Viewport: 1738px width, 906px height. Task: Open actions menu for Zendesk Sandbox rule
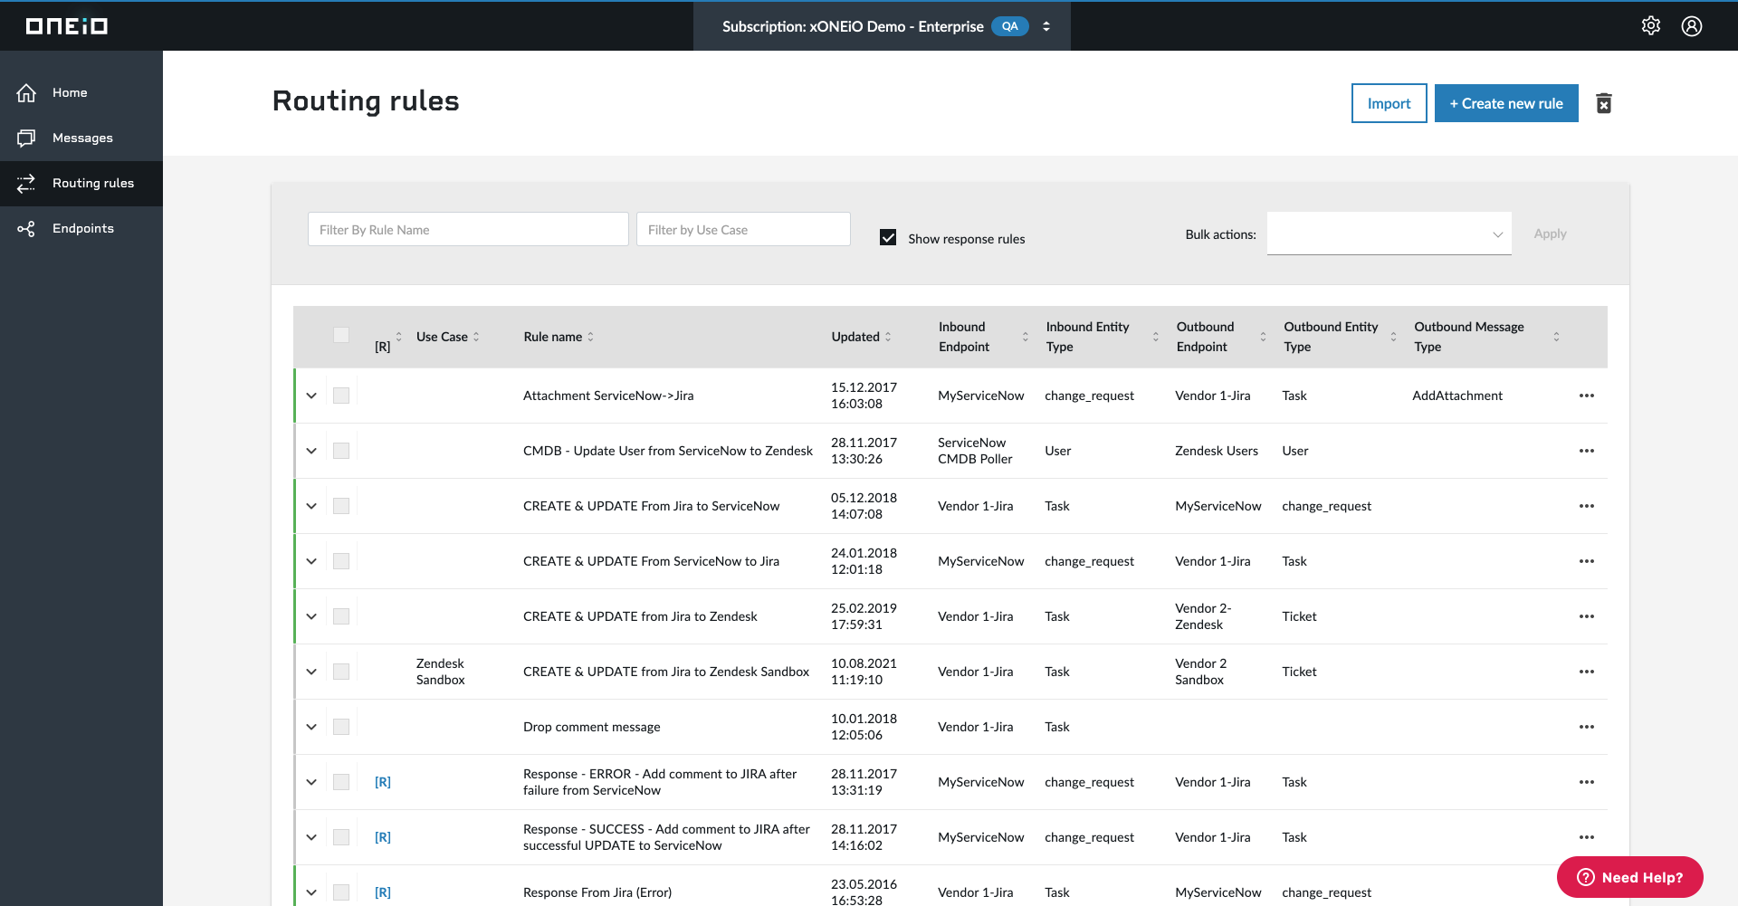(1587, 672)
